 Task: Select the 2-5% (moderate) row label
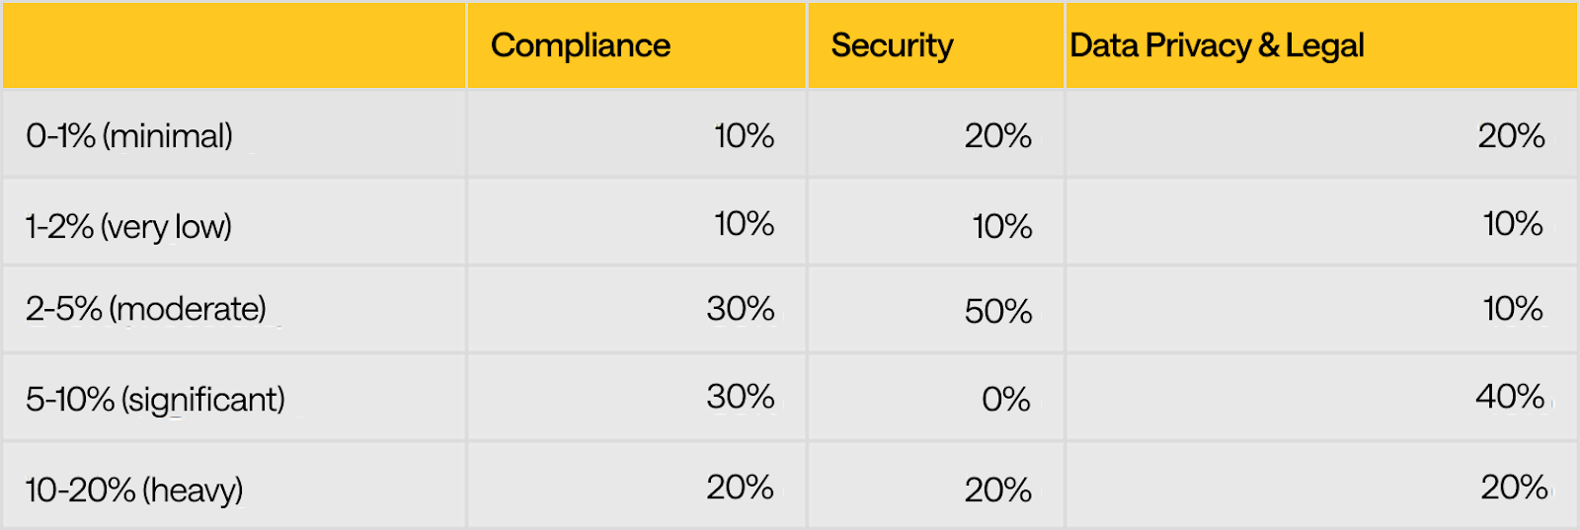[146, 309]
